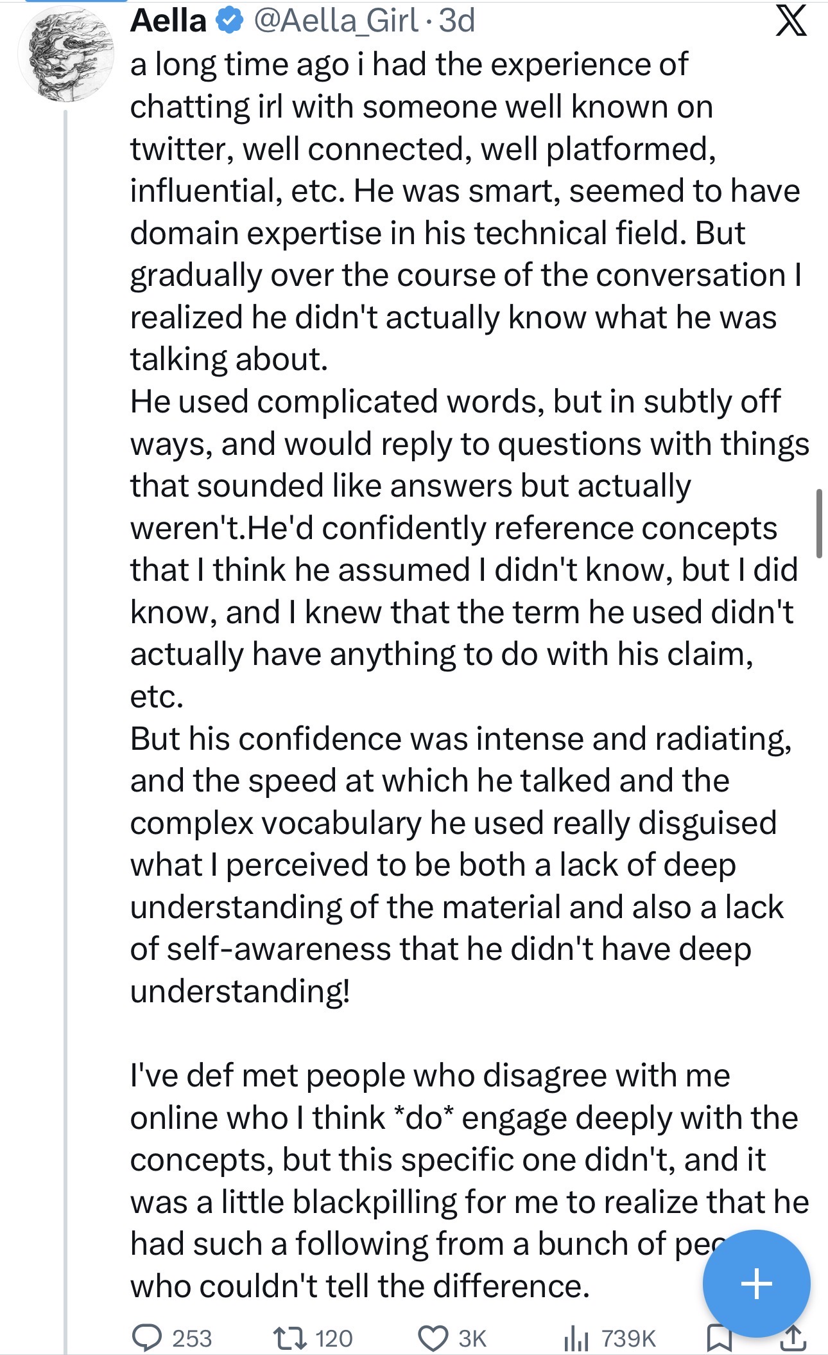The image size is (828, 1355).
Task: Click the display name Aella
Action: coord(168,21)
